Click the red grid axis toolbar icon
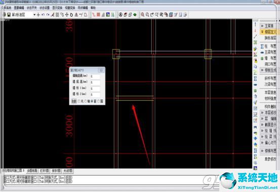The width and height of the screenshot is (280, 192). [98, 15]
